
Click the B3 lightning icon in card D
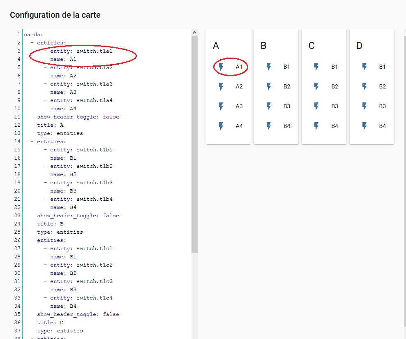(x=364, y=106)
